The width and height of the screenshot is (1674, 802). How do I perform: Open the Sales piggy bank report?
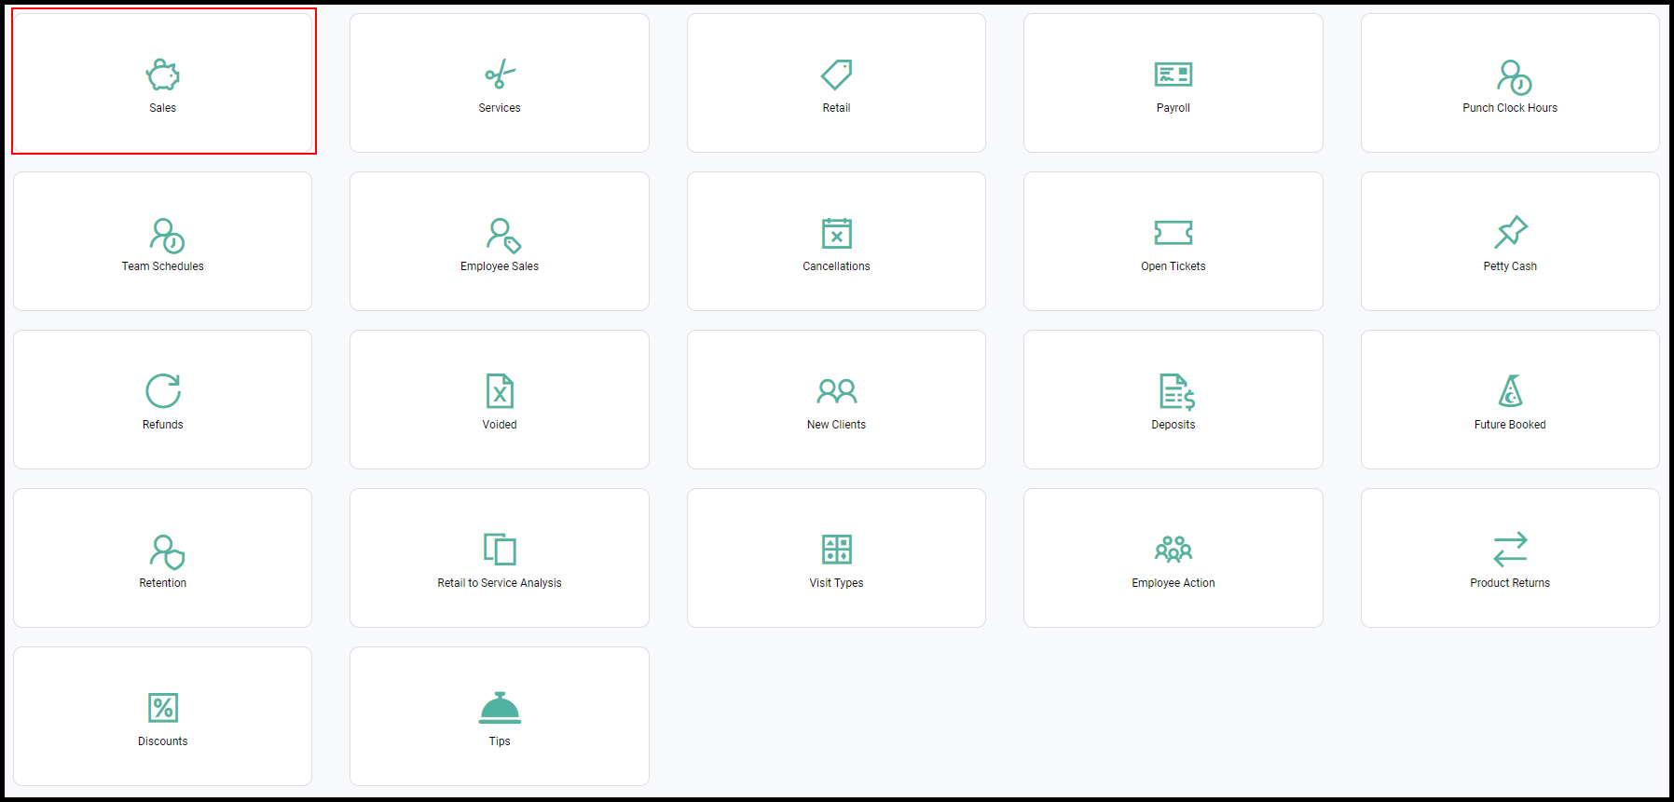[163, 83]
